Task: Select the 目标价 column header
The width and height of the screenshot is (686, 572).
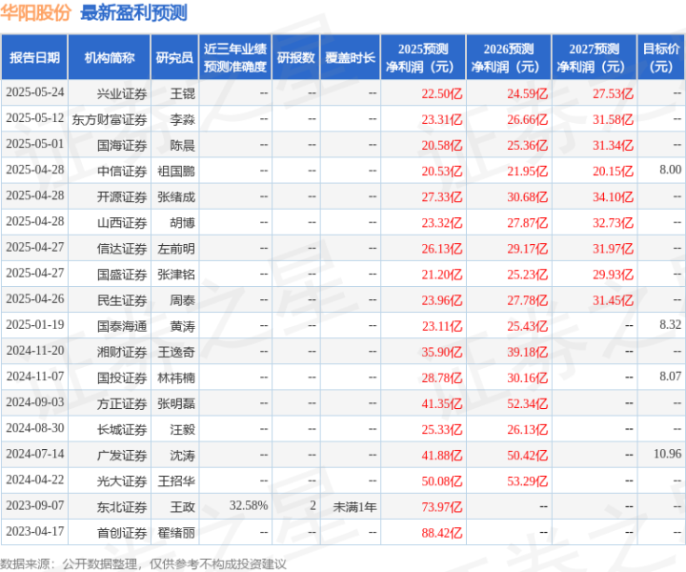Action: coord(661,58)
